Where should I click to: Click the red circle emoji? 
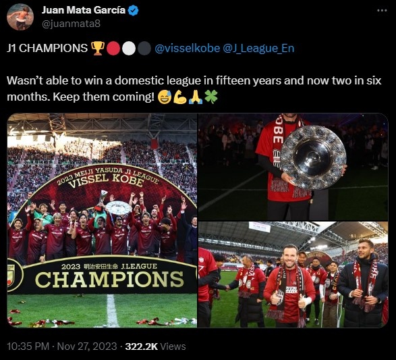113,48
